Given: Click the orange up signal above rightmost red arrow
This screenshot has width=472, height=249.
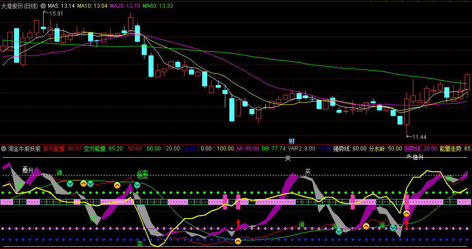Looking at the screenshot, I should coord(407,214).
